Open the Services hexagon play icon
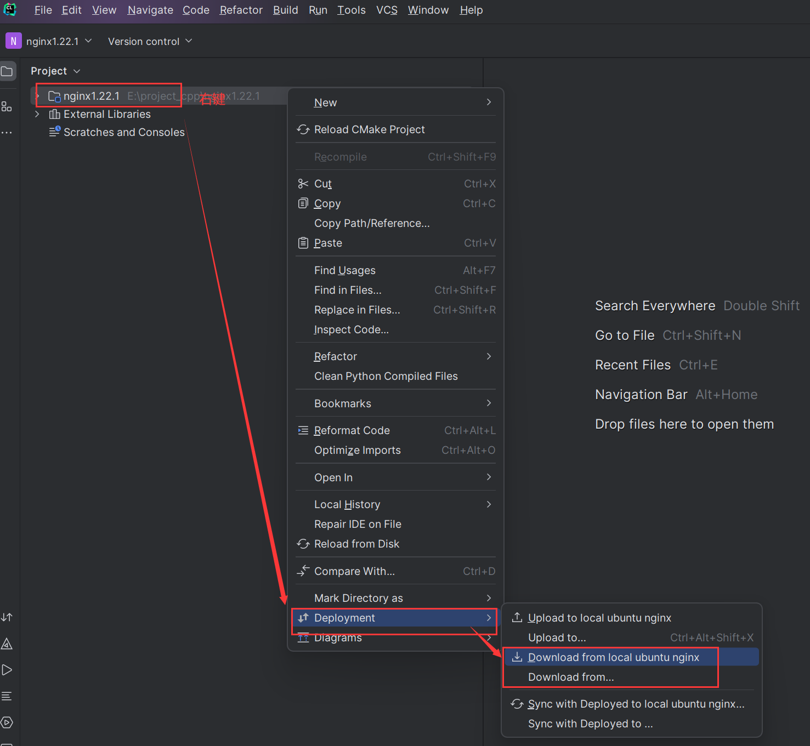 7,722
